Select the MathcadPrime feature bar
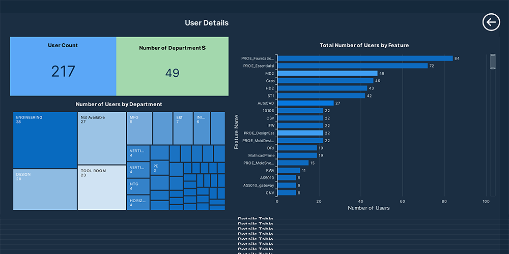Image resolution: width=509 pixels, height=254 pixels. point(297,155)
